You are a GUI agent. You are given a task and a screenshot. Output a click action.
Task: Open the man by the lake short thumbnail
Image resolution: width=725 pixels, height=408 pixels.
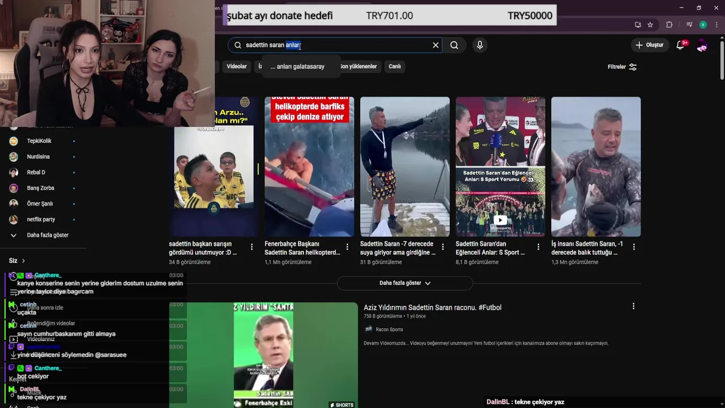point(405,167)
